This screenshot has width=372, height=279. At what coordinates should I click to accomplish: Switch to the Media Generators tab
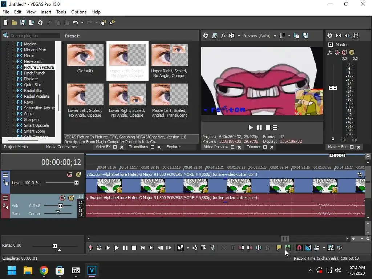click(62, 147)
